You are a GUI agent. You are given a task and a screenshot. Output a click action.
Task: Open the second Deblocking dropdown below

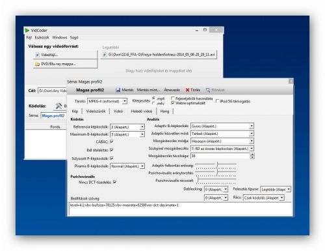pos(216,198)
